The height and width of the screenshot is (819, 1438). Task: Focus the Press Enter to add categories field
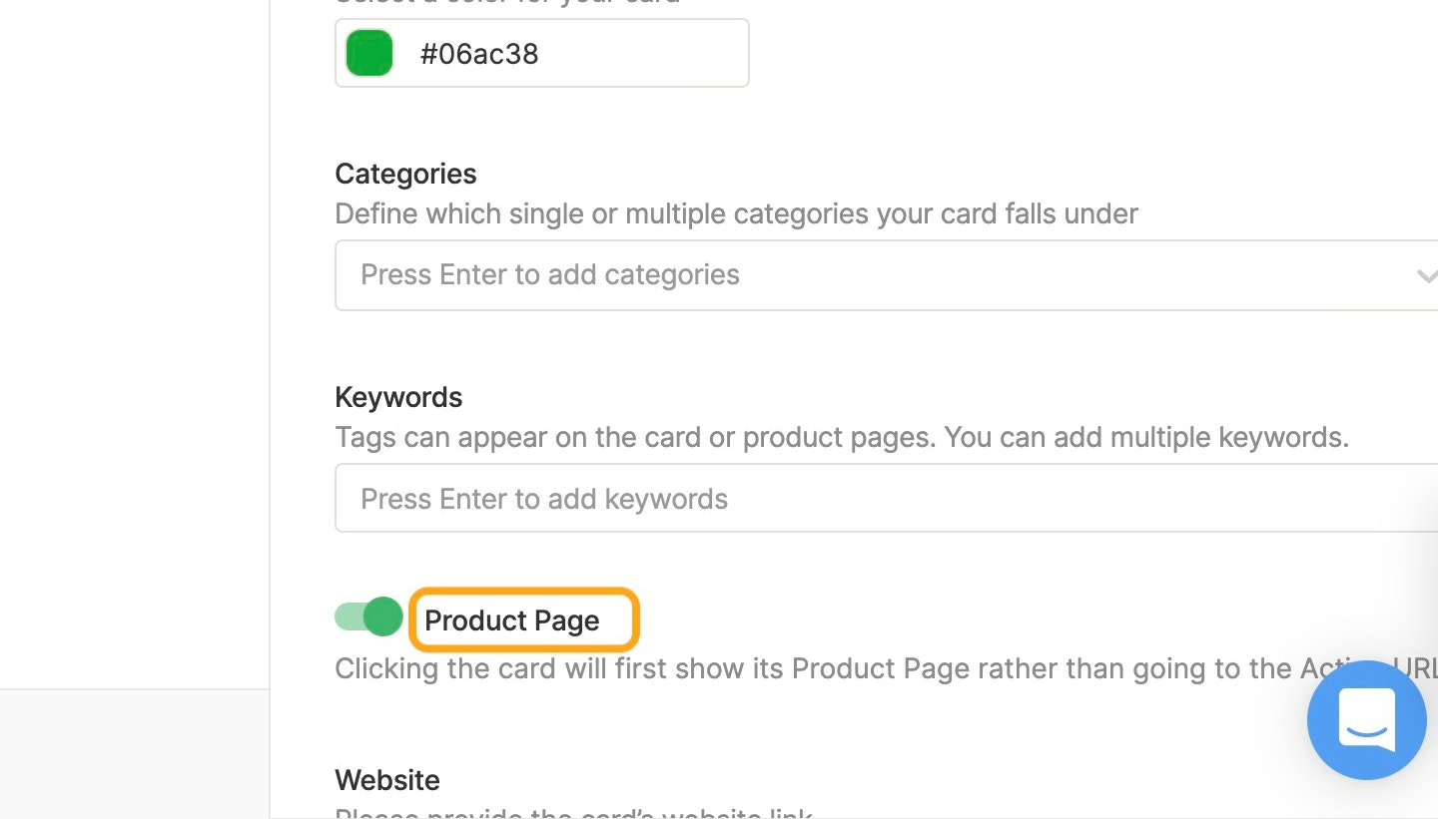(x=886, y=275)
